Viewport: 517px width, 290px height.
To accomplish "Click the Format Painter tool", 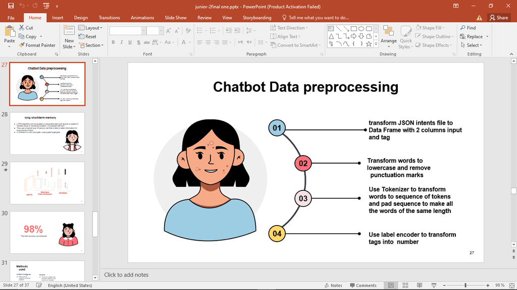I will [x=37, y=45].
